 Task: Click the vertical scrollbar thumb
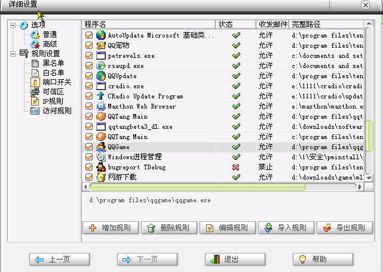(369, 136)
